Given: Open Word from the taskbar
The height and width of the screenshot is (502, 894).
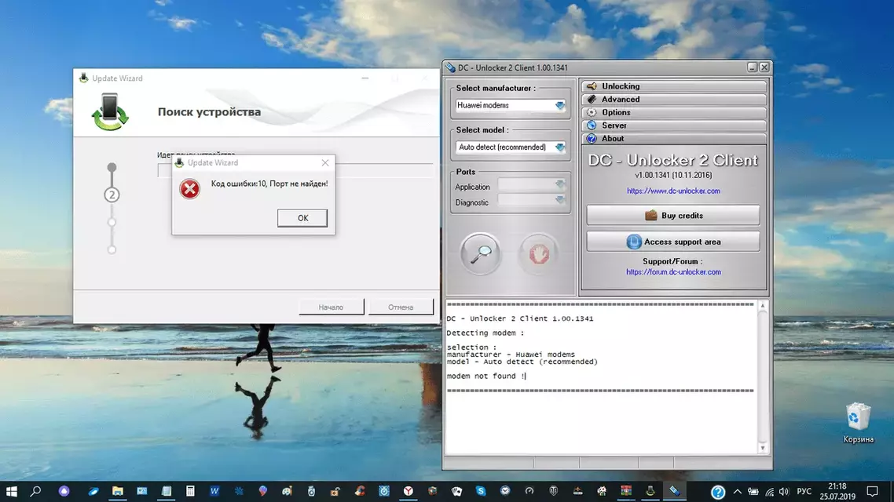Looking at the screenshot, I should click(x=214, y=491).
